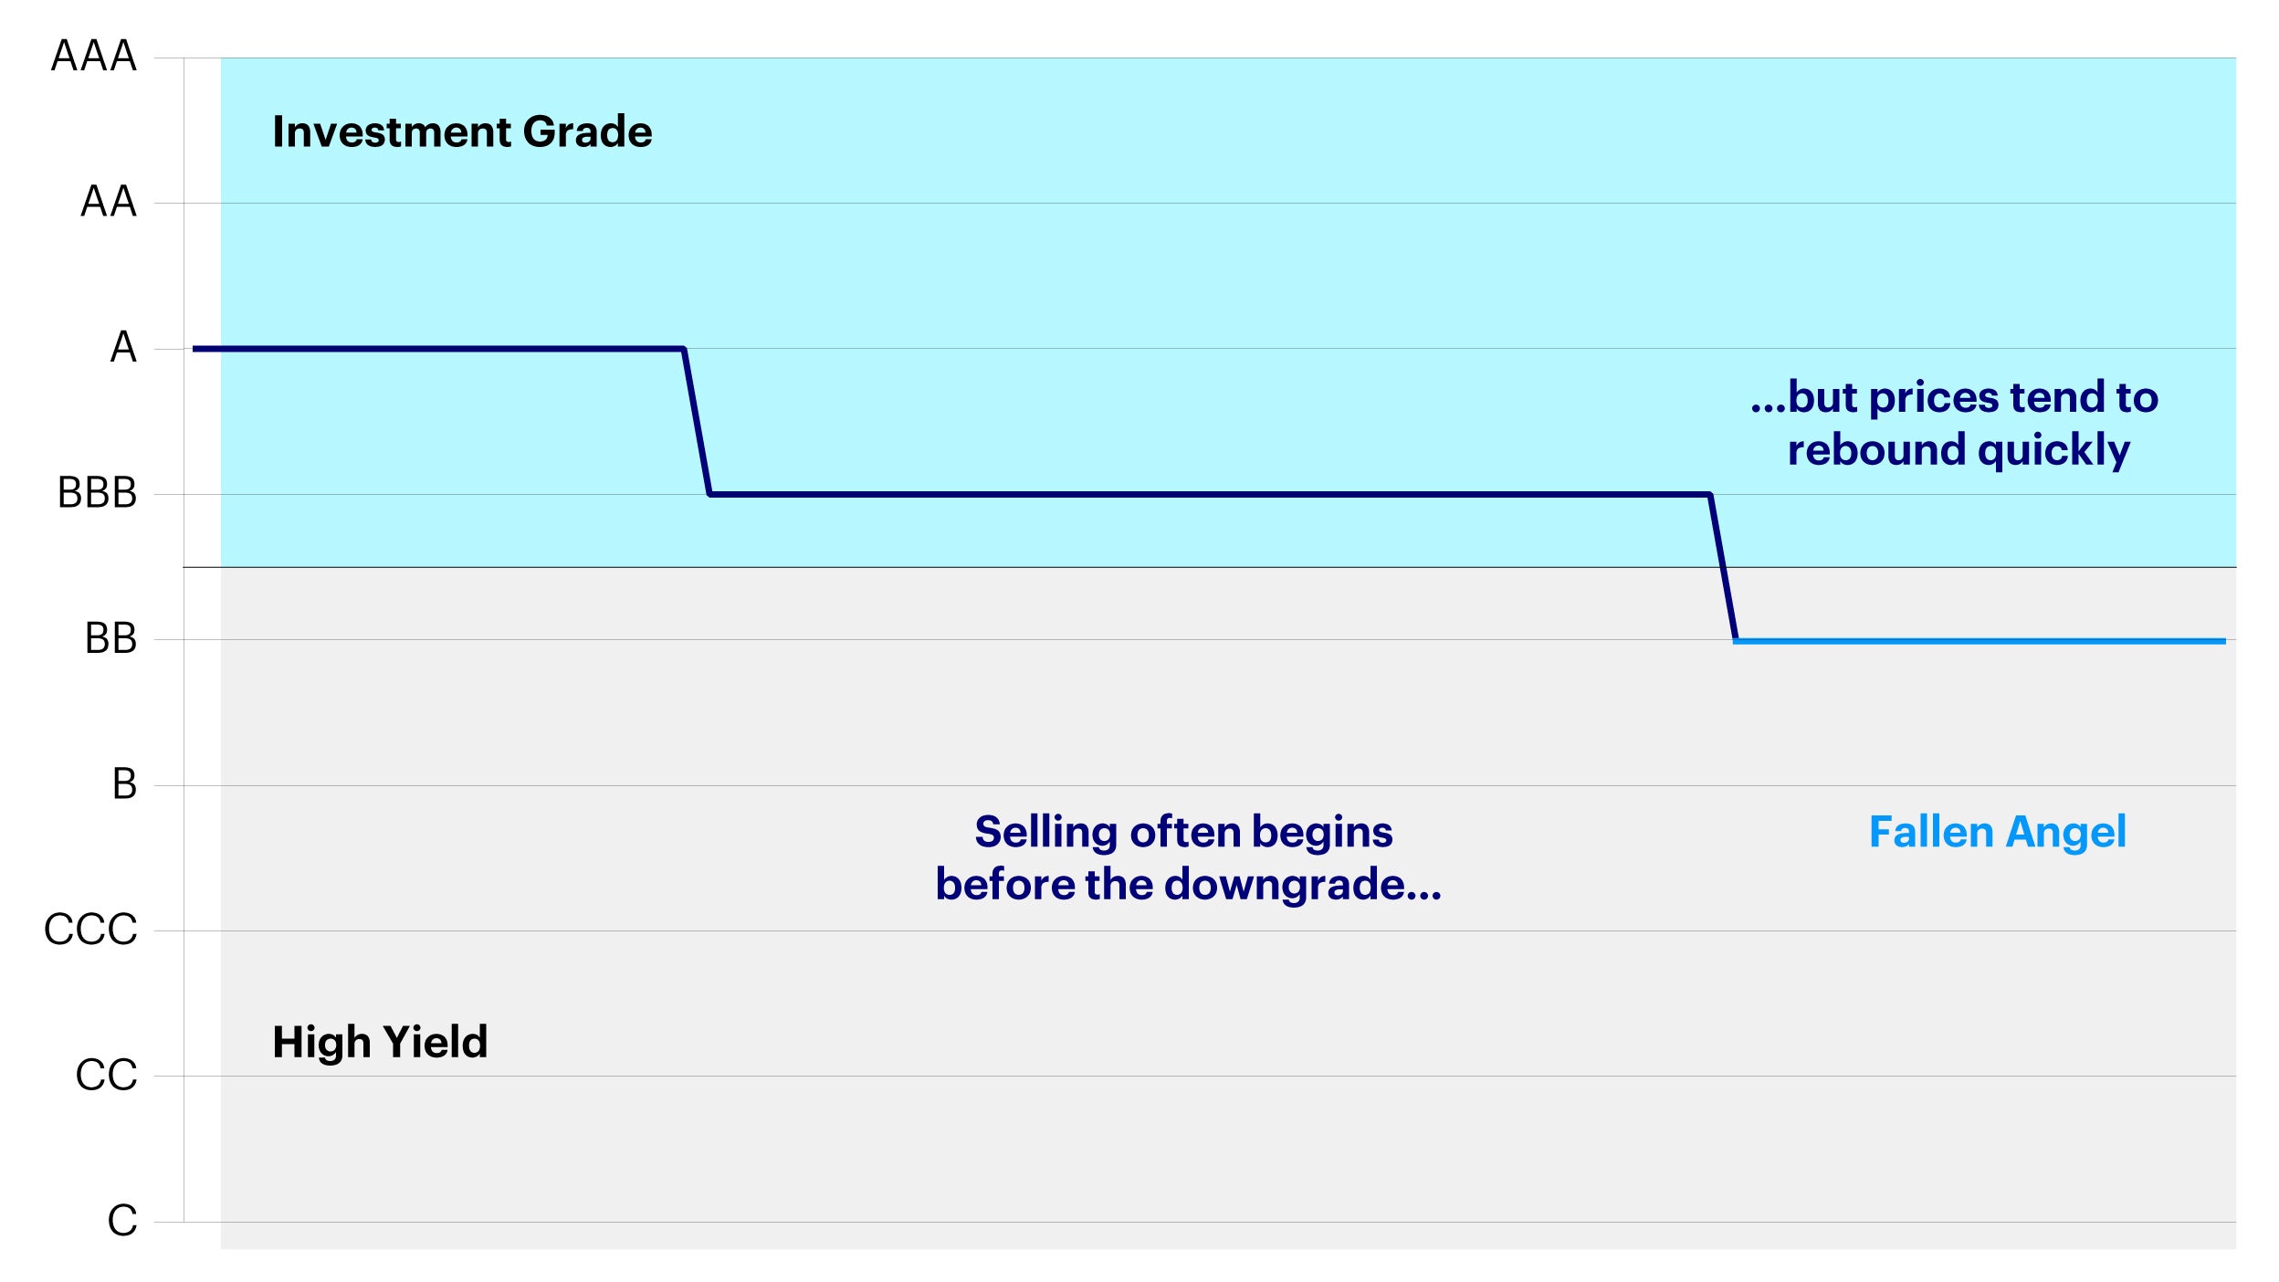The image size is (2279, 1282).
Task: Click the High Yield heading
Action: [x=380, y=1042]
